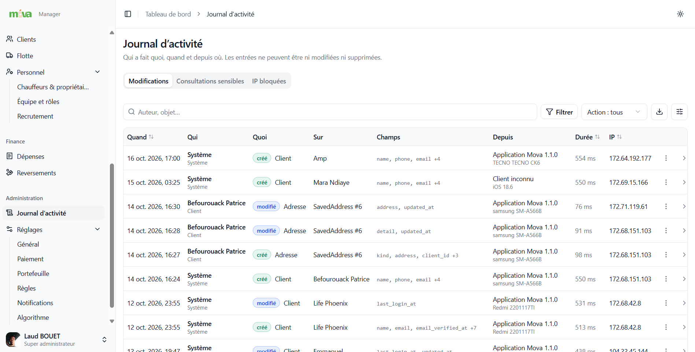This screenshot has height=352, width=695.
Task: Collapse the Réglages section
Action: [x=97, y=229]
